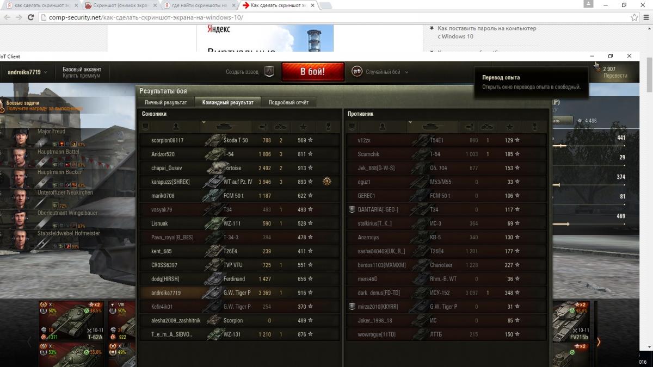
Task: Sort allies by damage dealt column icon
Action: (x=262, y=127)
